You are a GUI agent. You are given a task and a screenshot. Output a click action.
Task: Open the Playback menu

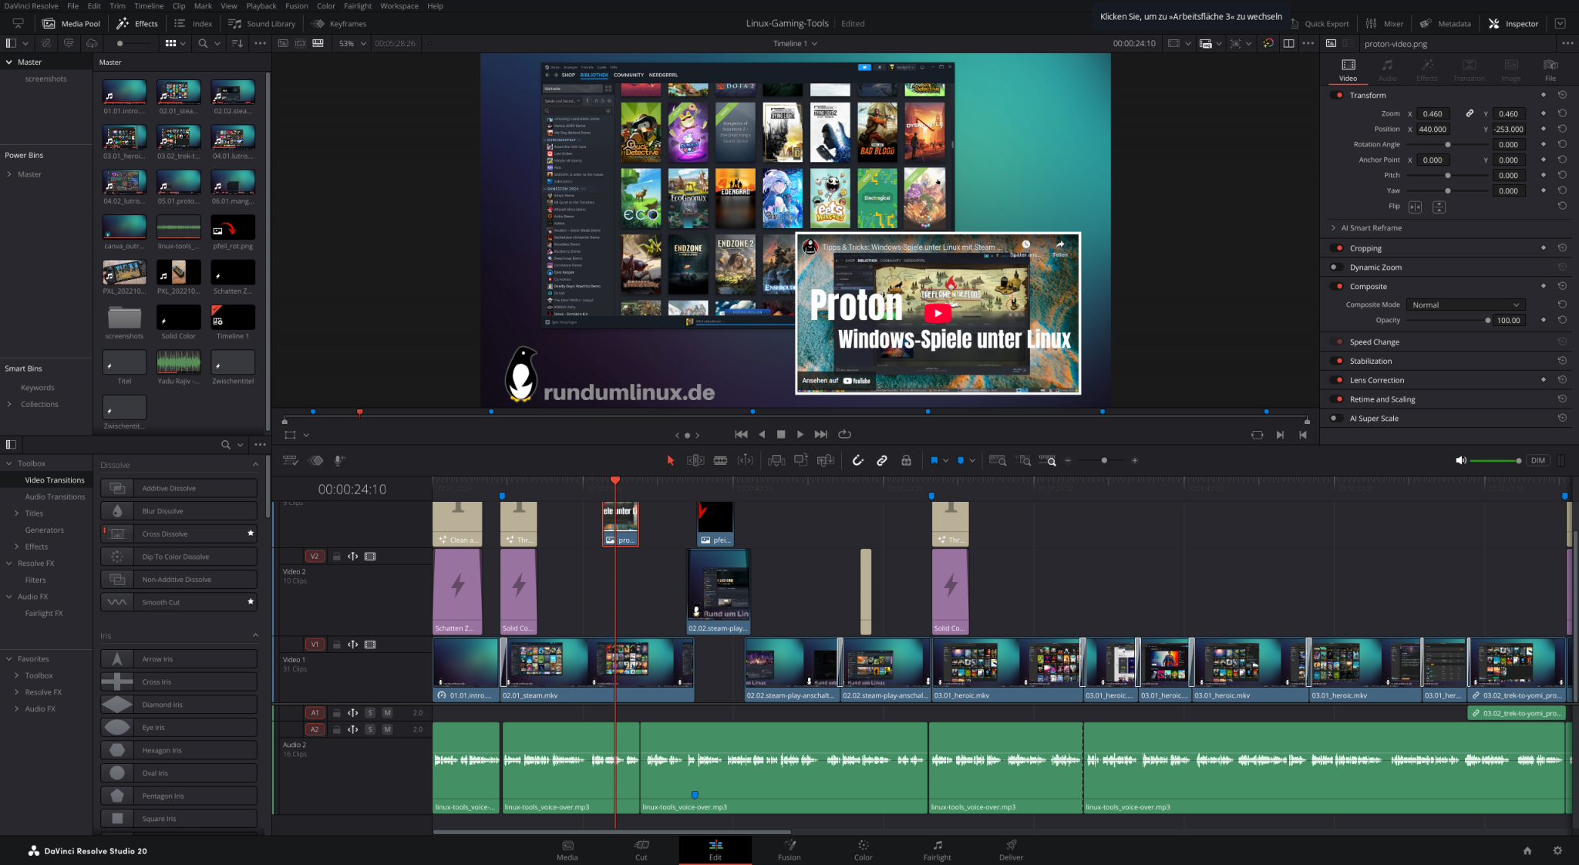click(x=261, y=6)
